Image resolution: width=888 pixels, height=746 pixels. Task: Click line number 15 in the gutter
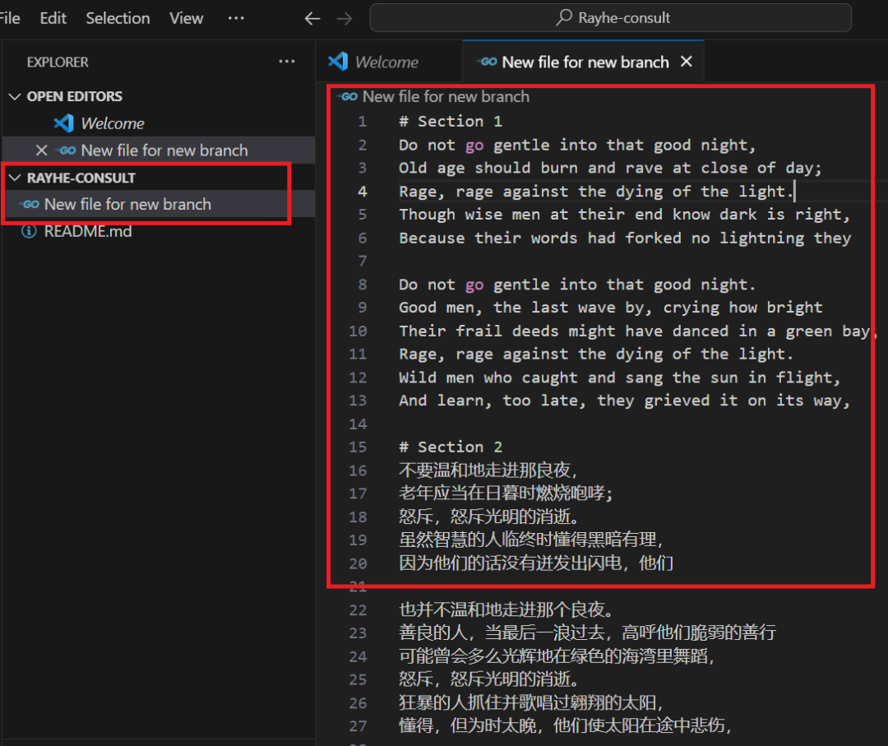tap(358, 447)
